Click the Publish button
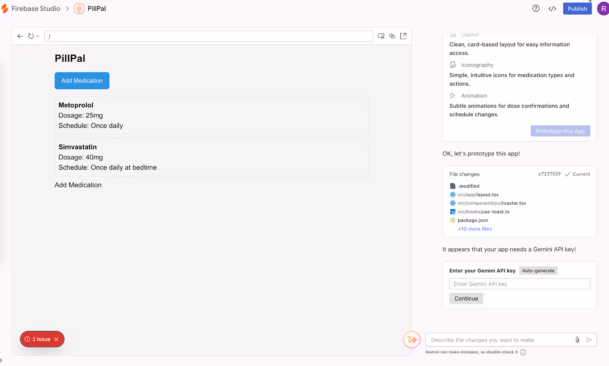 tap(577, 8)
